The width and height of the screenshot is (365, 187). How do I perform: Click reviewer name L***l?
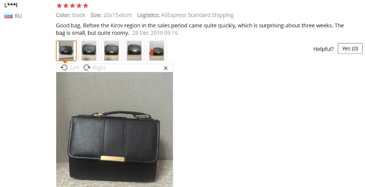pos(11,5)
